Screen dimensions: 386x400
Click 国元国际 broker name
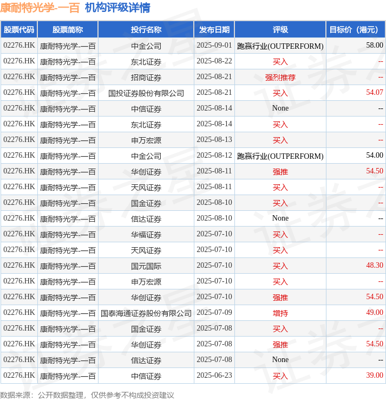tap(146, 266)
